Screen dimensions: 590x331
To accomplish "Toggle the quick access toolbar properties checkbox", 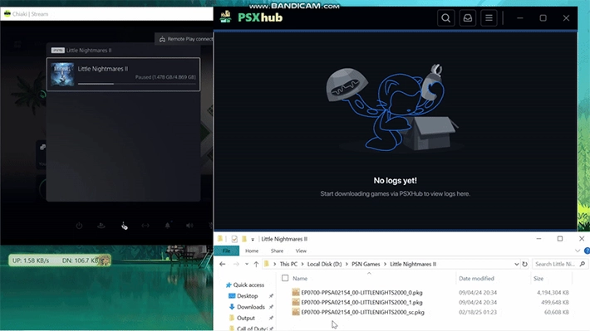I will point(234,239).
